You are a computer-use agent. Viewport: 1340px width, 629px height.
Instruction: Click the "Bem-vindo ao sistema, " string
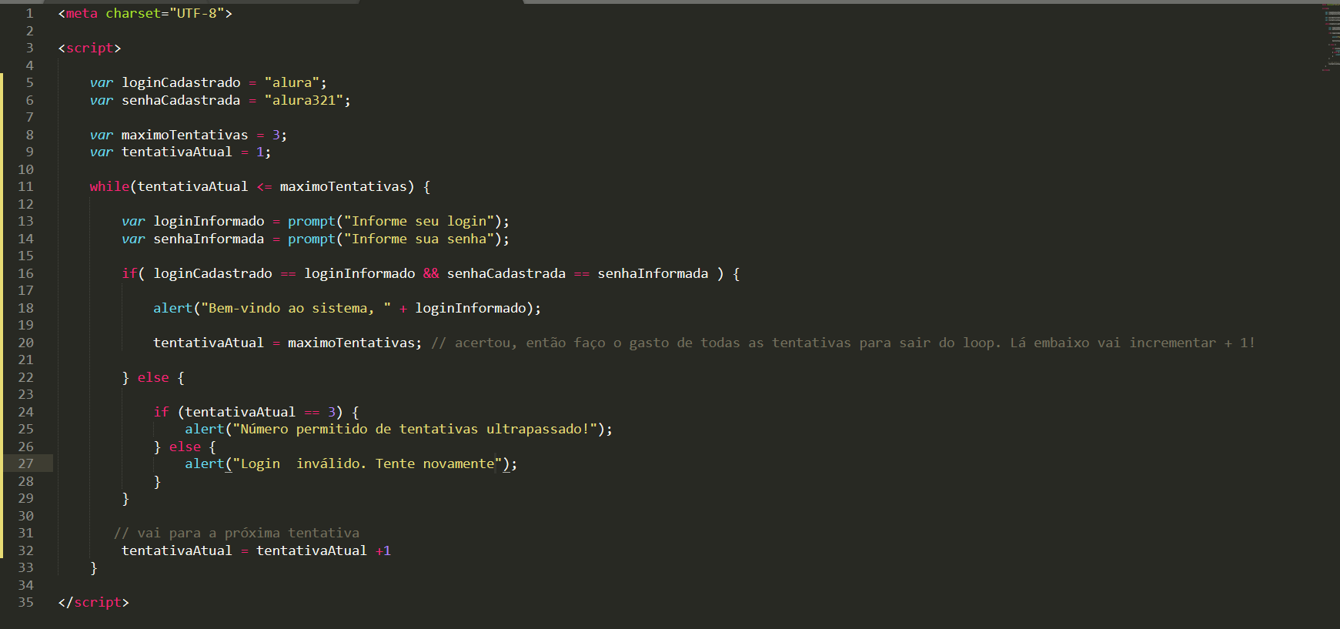coord(296,308)
